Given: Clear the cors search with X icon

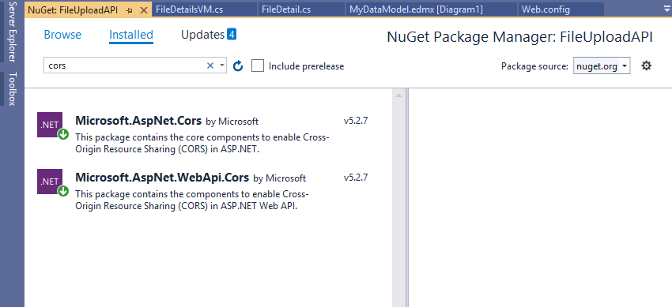Looking at the screenshot, I should (210, 66).
